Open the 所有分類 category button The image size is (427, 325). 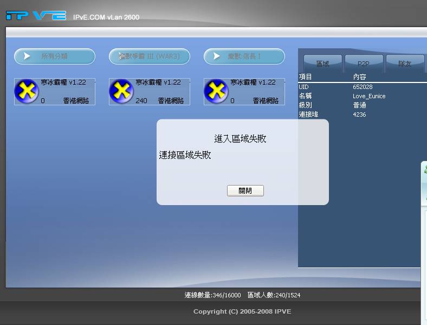(x=55, y=56)
